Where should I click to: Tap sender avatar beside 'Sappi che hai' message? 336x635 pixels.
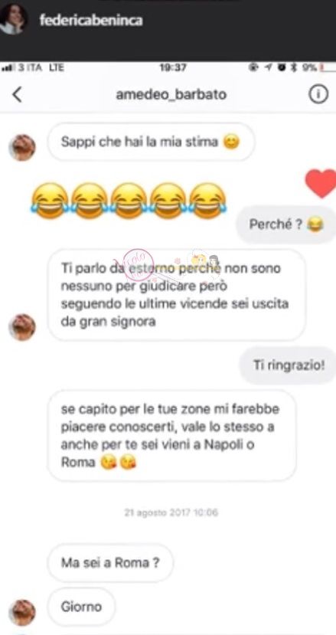pos(22,147)
